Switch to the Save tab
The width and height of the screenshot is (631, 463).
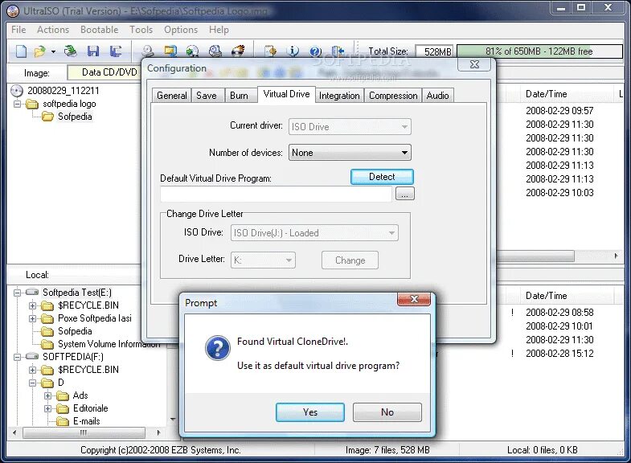coord(207,96)
